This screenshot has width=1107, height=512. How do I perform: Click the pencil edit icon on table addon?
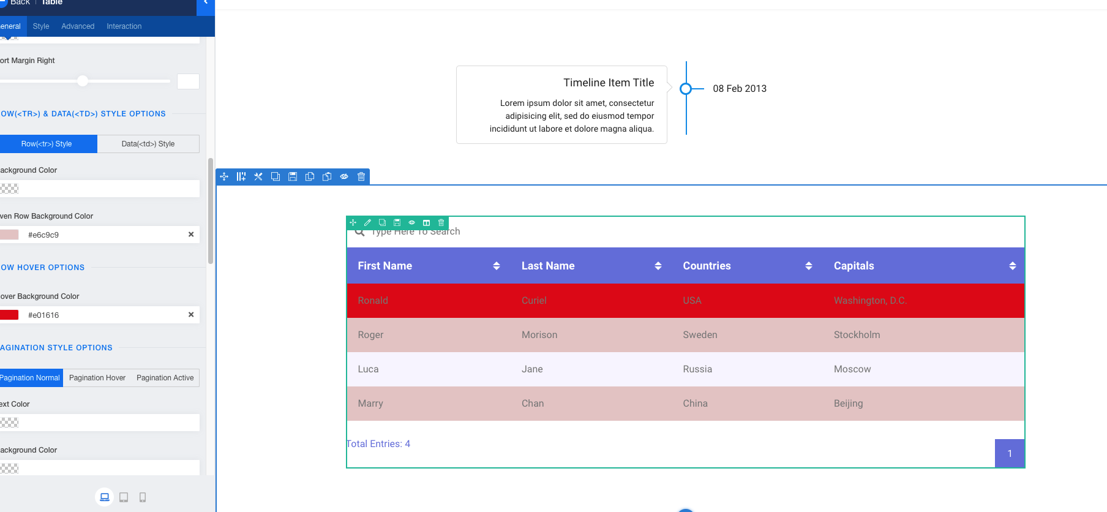(367, 223)
